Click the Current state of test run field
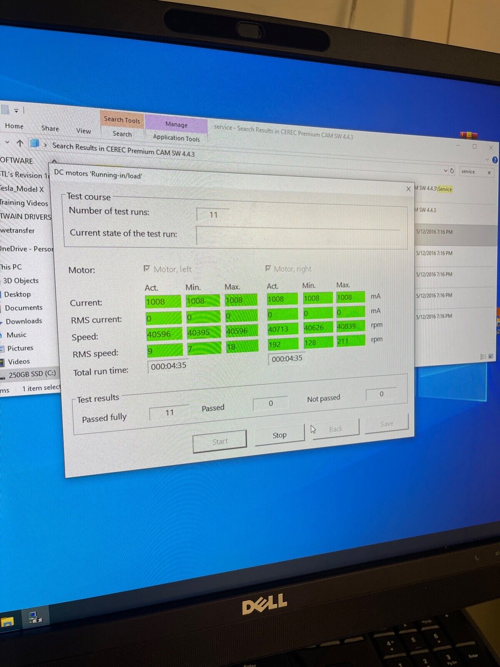Viewport: 500px width, 667px height. point(297,236)
